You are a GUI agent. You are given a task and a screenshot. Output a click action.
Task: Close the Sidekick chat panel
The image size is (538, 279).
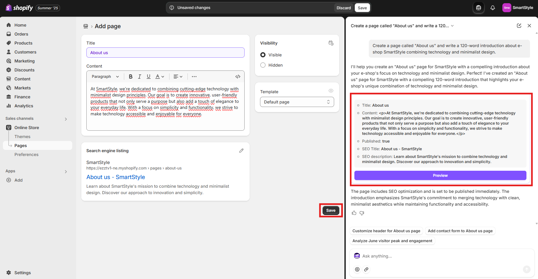(x=529, y=26)
